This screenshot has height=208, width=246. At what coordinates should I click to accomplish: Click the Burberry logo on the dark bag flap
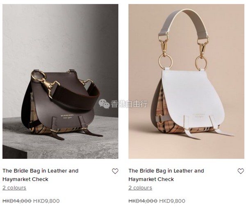coord(67,117)
